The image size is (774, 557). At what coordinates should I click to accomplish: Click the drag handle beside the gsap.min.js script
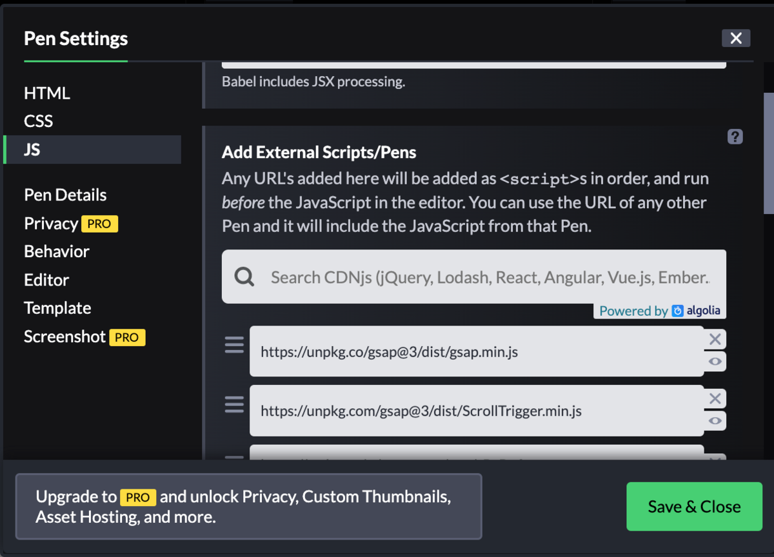click(233, 345)
